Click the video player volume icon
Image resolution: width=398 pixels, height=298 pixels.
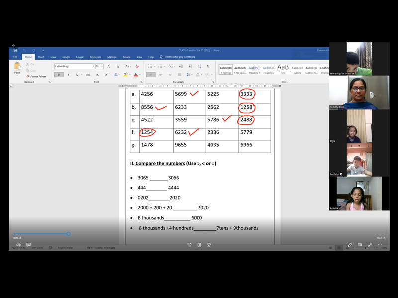tap(18, 245)
